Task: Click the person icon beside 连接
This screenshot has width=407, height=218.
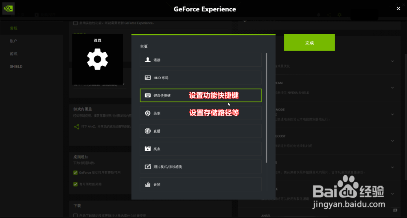Action: (x=148, y=60)
